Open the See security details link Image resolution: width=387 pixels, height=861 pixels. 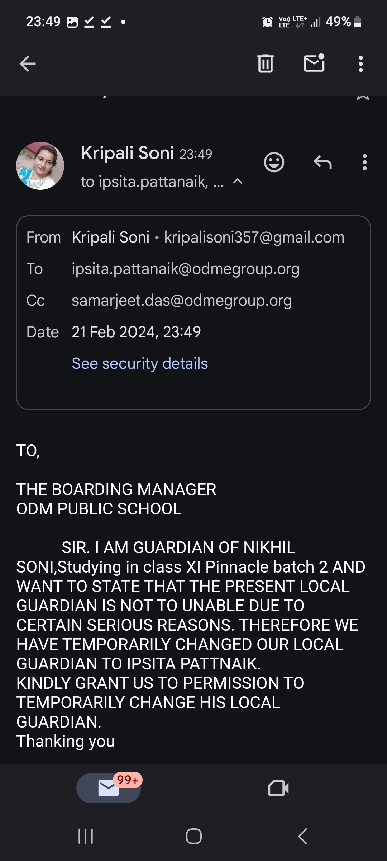(x=140, y=363)
